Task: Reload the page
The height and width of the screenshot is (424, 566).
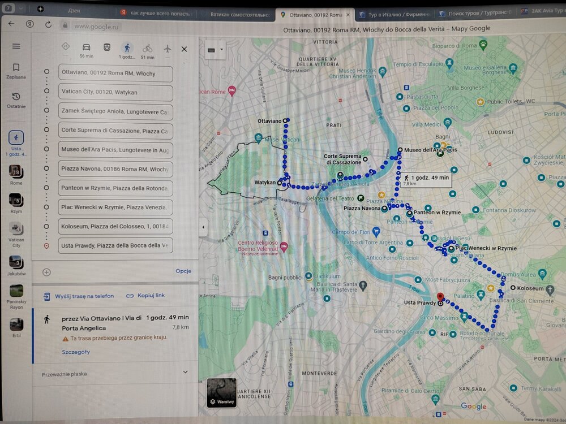Action: [48, 24]
